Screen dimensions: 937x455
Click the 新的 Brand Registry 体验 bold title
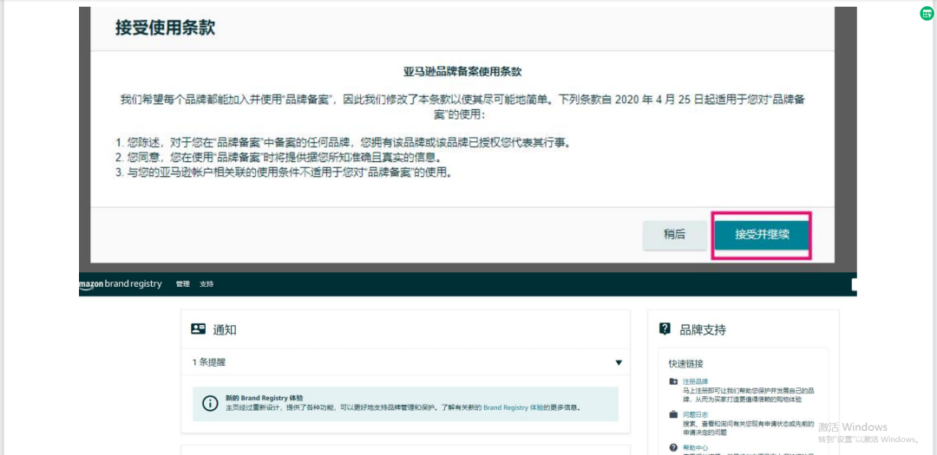264,398
